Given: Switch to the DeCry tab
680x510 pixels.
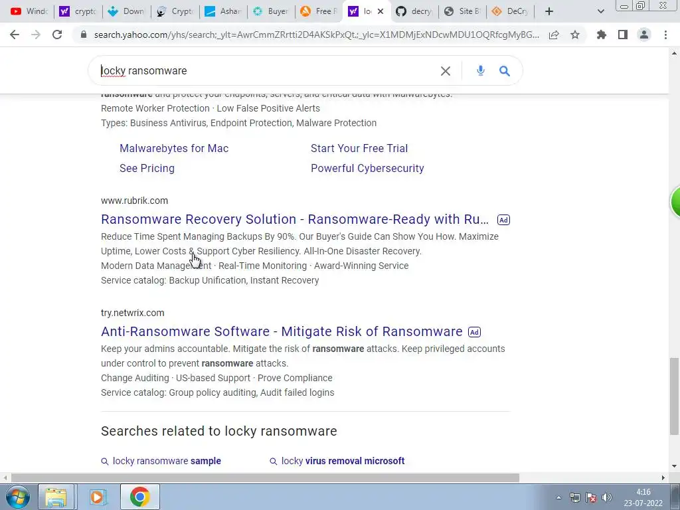Looking at the screenshot, I should 511,11.
